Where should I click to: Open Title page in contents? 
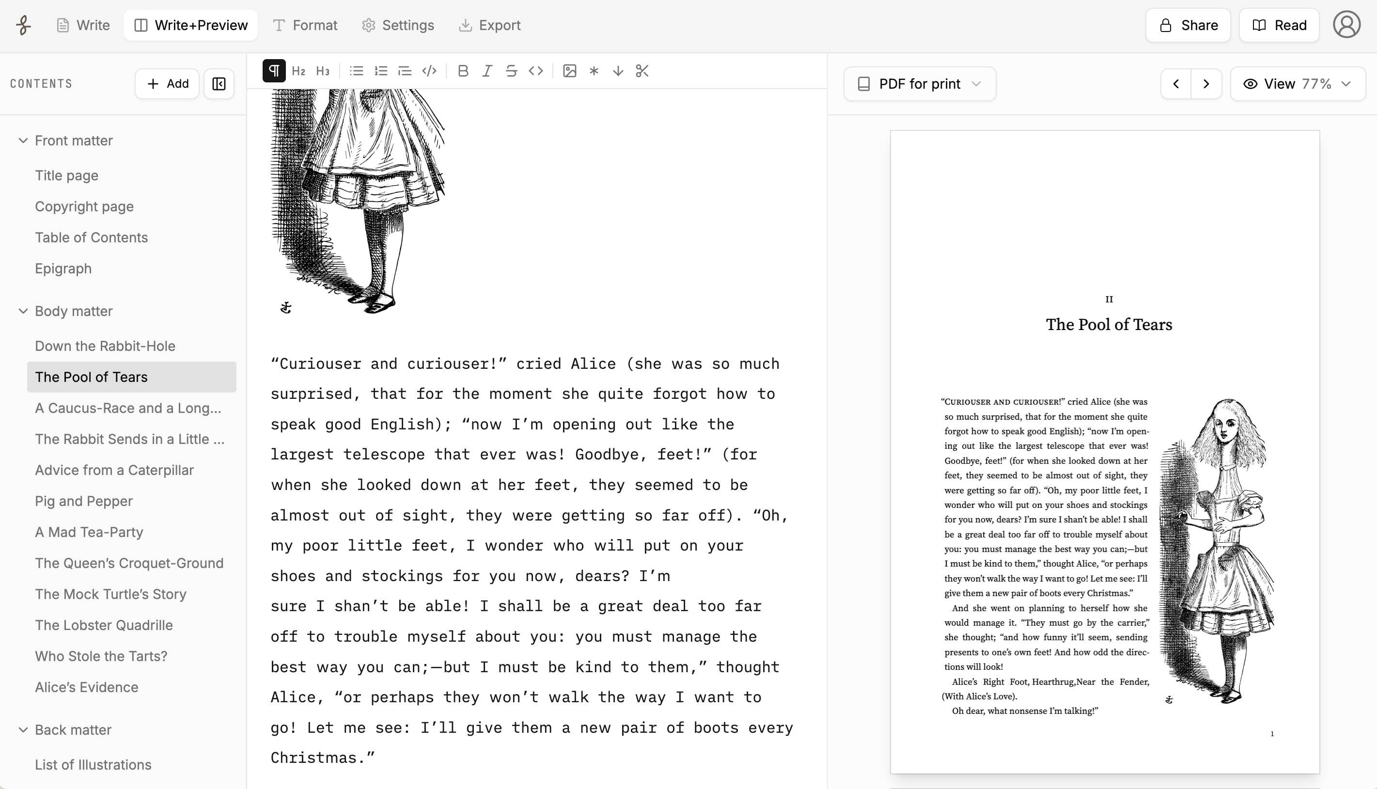coord(132,175)
